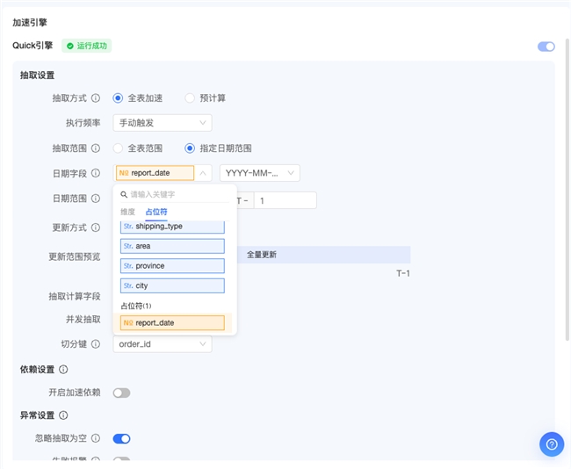Open the 执行频率 手动触发 dropdown

(163, 123)
